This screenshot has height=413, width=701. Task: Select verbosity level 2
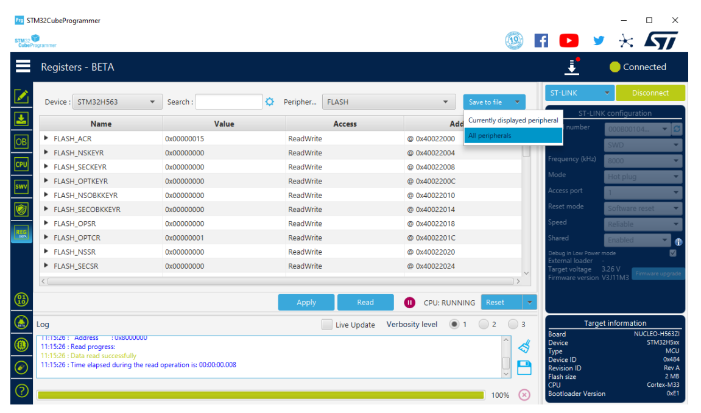pyautogui.click(x=484, y=324)
